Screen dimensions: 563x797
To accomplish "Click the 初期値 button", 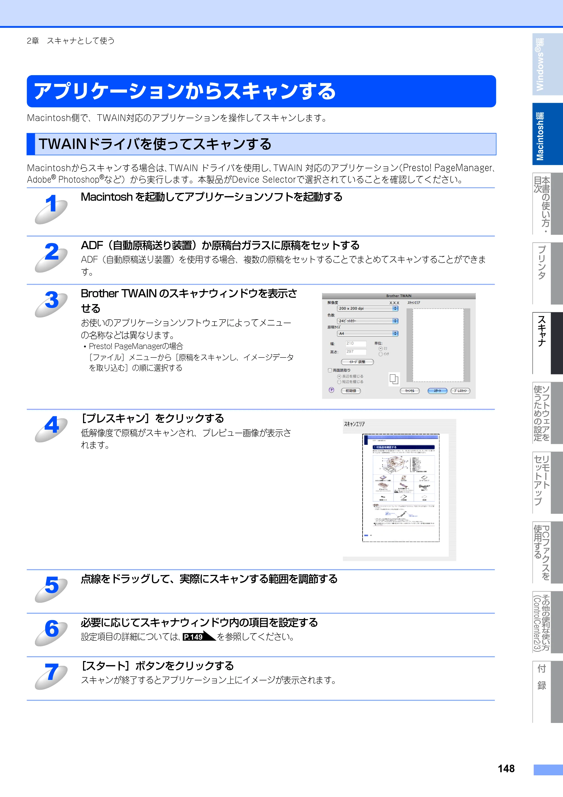I will click(350, 391).
